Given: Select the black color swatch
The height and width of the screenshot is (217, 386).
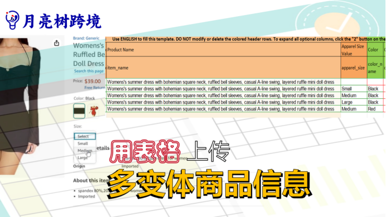Looking at the screenshot, I should click(79, 111).
